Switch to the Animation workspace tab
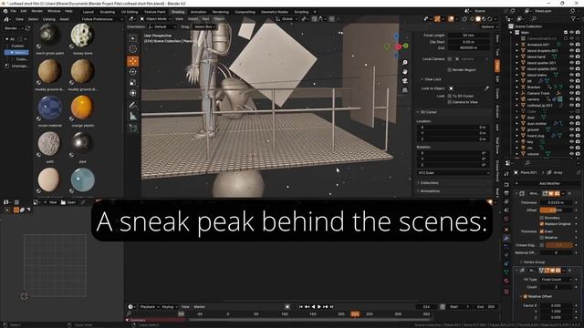 pos(199,12)
